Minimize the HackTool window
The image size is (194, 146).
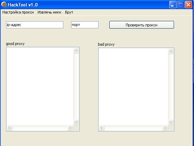173,5
